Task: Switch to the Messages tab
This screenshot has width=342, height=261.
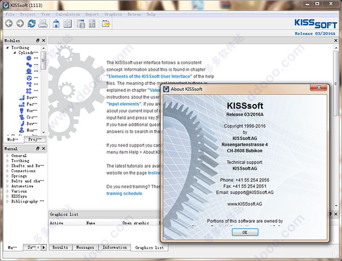Action: 85,247
